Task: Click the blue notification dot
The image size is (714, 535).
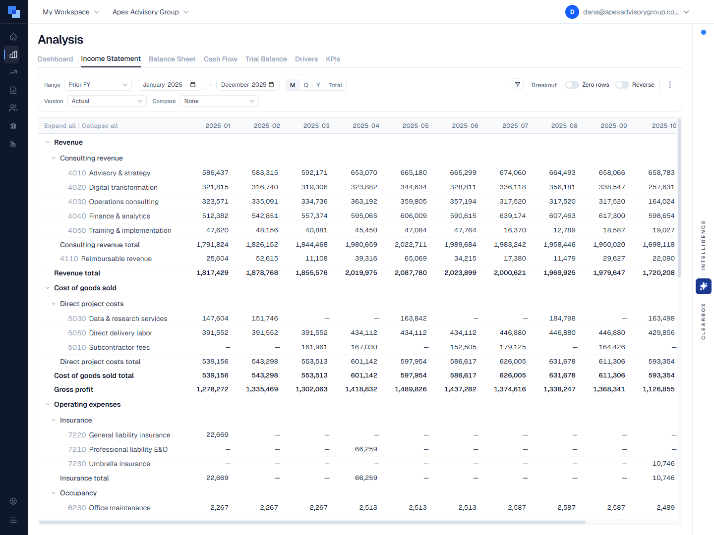Action: [704, 32]
